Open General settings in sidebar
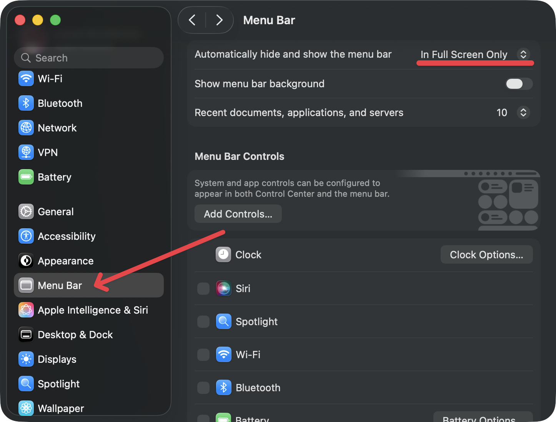This screenshot has width=556, height=422. point(89,212)
